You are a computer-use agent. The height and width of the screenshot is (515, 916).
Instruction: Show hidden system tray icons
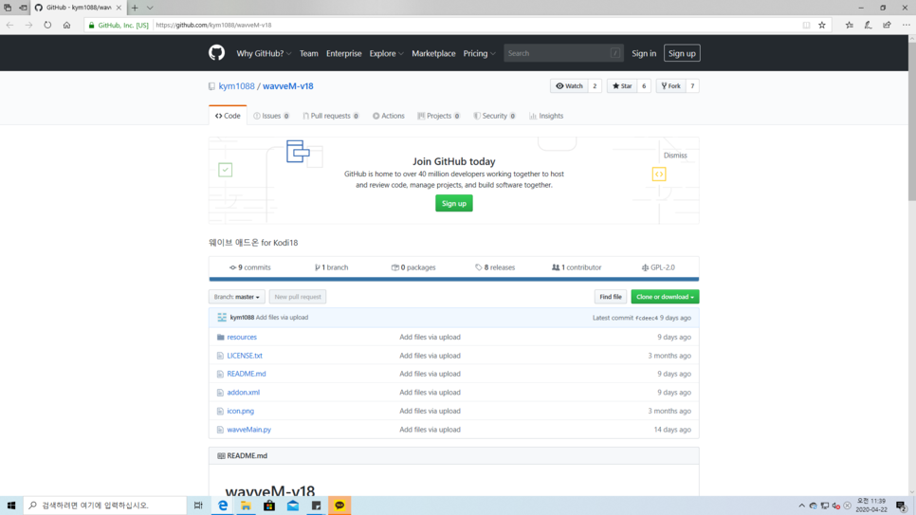(x=801, y=506)
